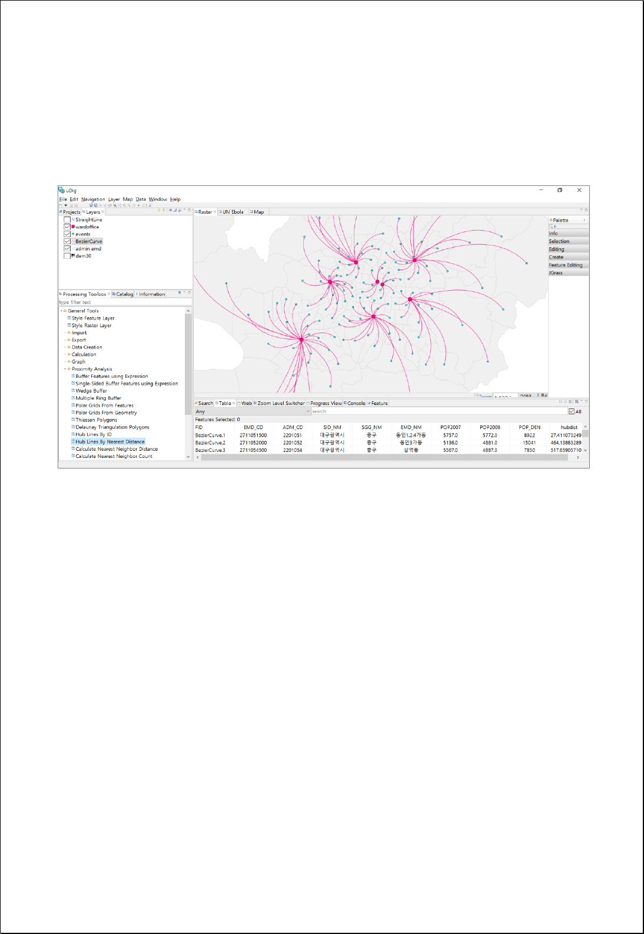
Task: Close the Table tab via its X
Action: click(234, 403)
